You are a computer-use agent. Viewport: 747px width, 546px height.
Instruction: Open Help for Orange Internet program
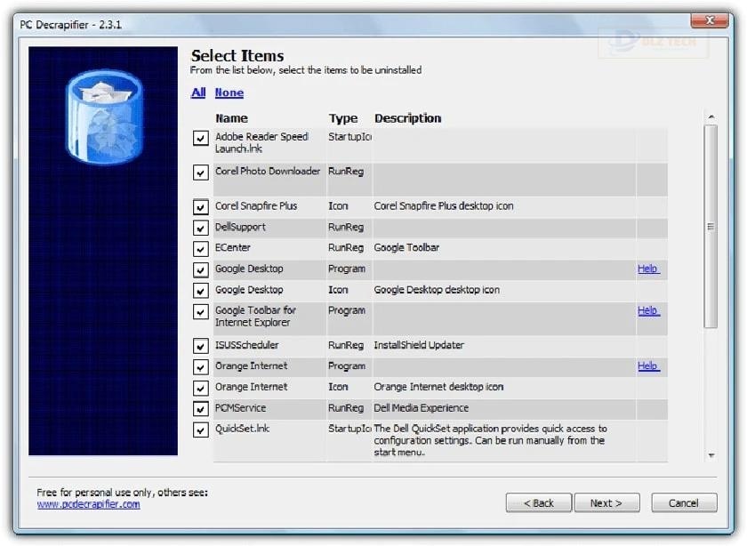(x=648, y=365)
